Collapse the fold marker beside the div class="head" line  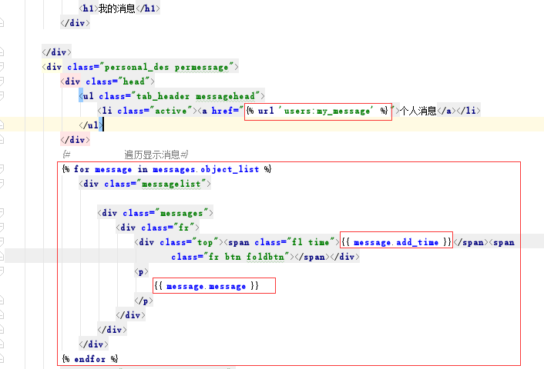point(2,81)
